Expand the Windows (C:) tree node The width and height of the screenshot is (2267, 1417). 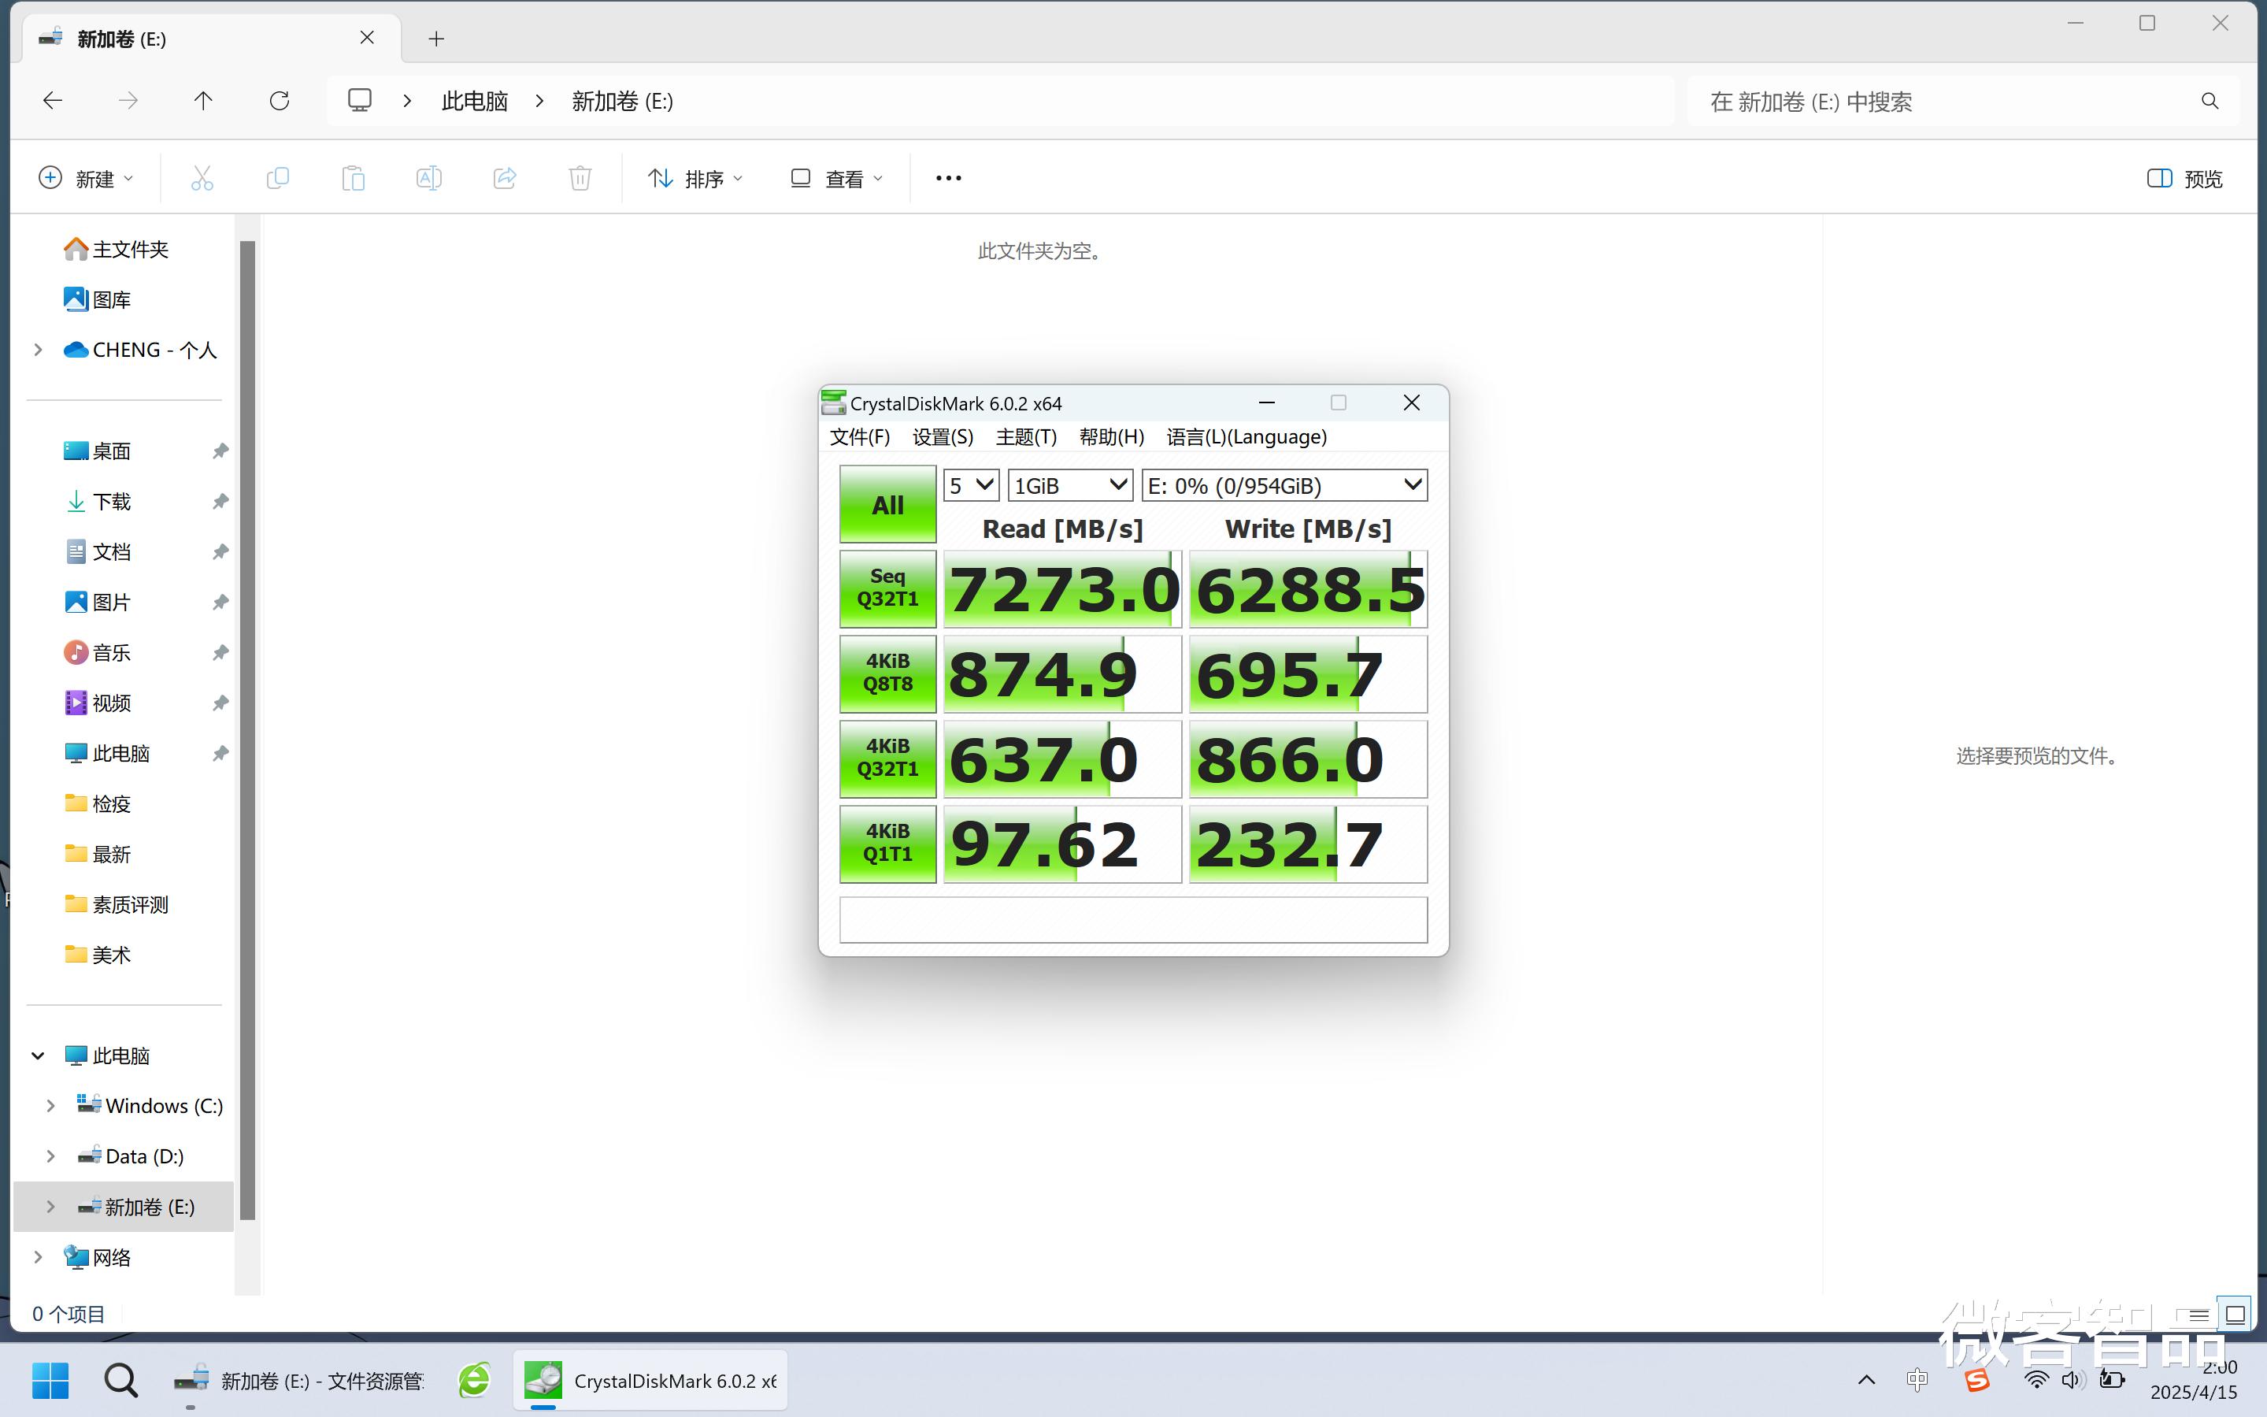[50, 1106]
